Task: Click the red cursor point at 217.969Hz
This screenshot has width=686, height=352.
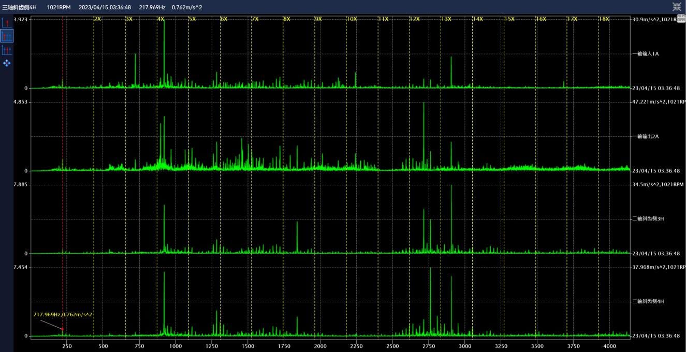Action: (x=63, y=329)
